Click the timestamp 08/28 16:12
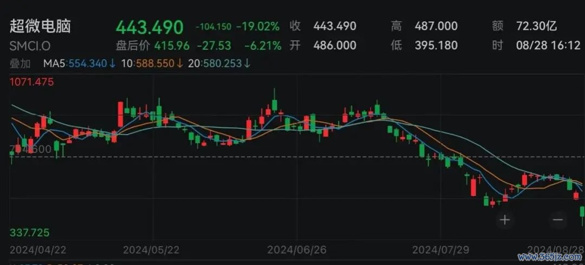The height and width of the screenshot is (265, 585). pos(548,46)
